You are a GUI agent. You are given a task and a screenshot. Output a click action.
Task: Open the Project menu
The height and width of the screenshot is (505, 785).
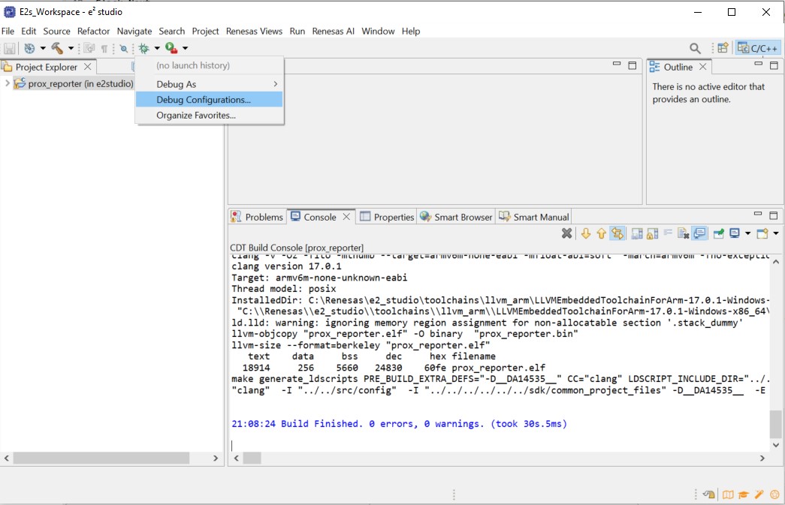click(205, 31)
